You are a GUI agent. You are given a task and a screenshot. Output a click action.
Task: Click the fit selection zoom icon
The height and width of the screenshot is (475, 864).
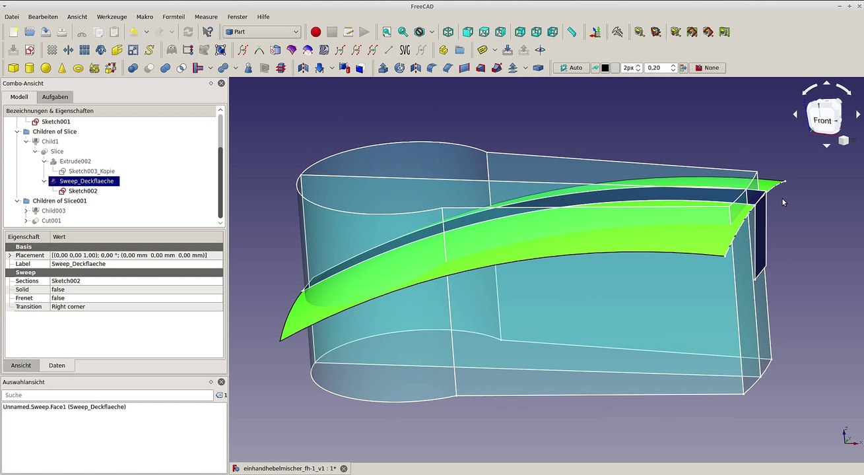[x=403, y=32]
